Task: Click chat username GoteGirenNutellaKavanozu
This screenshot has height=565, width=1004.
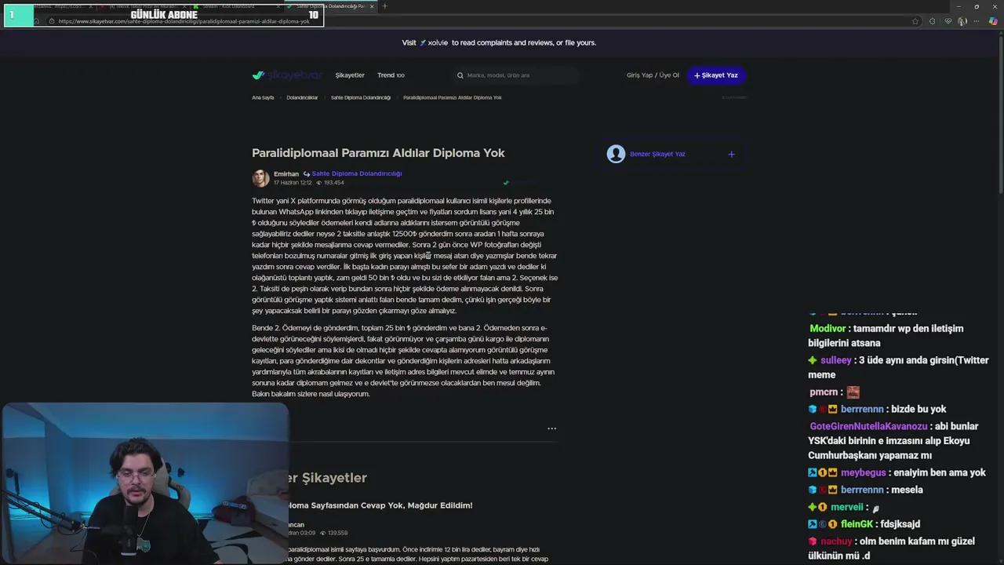Action: [x=868, y=426]
